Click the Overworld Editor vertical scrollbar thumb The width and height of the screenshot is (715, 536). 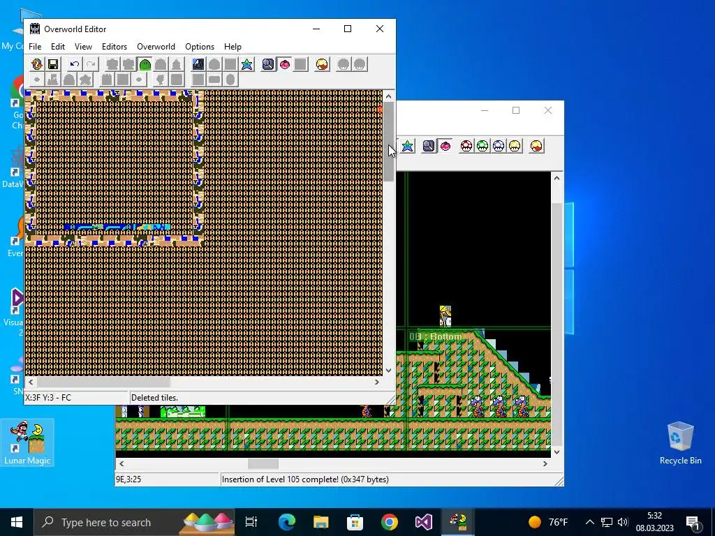coord(388,141)
